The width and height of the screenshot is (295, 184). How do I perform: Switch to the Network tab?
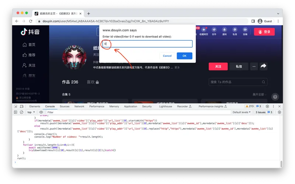coord(79,106)
